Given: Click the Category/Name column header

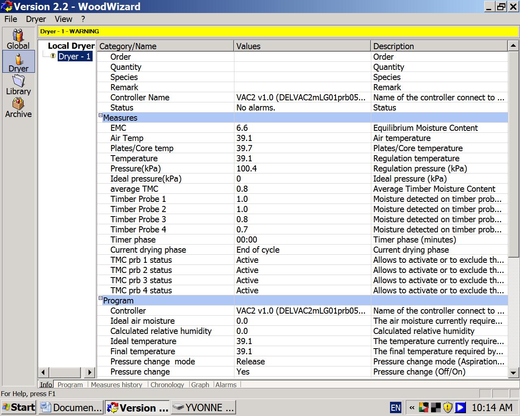Looking at the screenshot, I should coord(165,46).
